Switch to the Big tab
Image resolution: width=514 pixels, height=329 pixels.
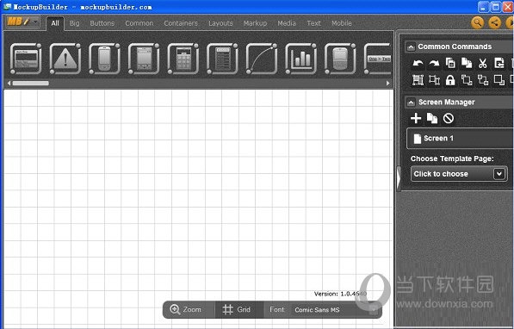[x=74, y=23]
